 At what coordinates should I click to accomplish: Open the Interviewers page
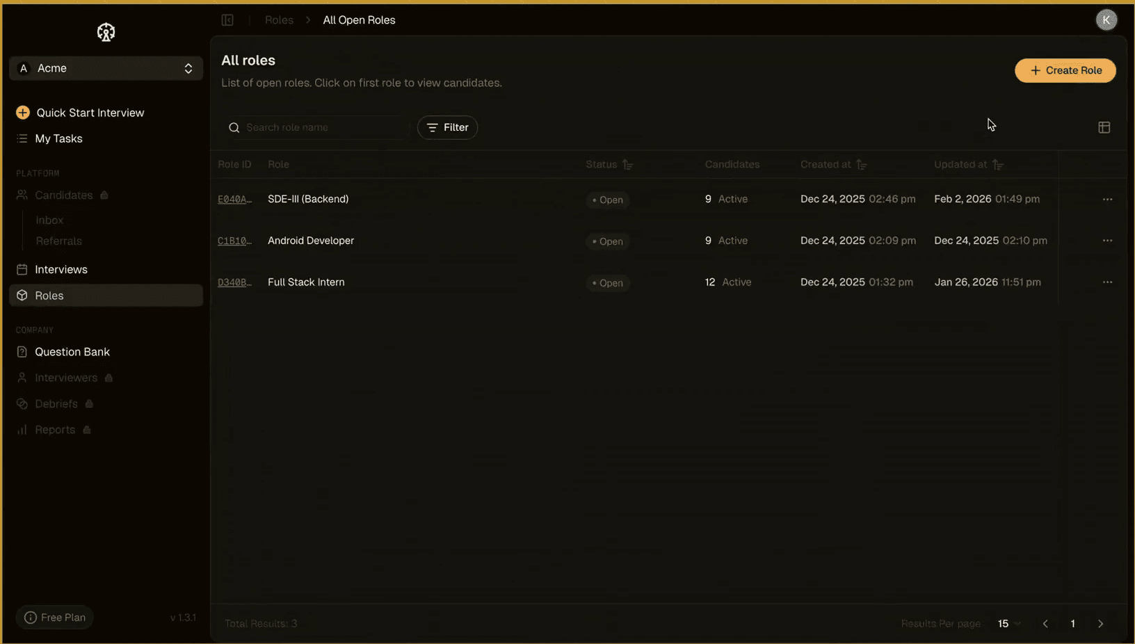click(66, 378)
